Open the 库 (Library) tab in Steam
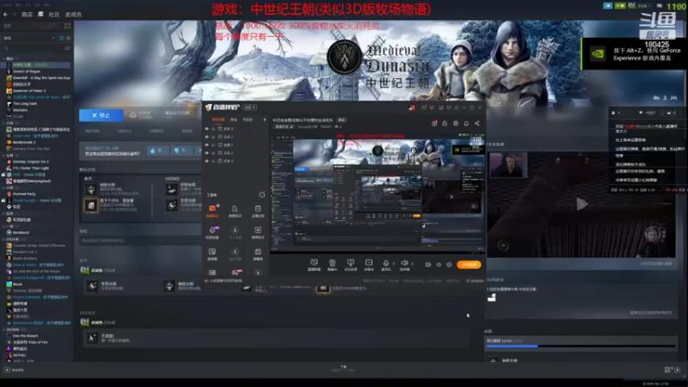 point(40,15)
